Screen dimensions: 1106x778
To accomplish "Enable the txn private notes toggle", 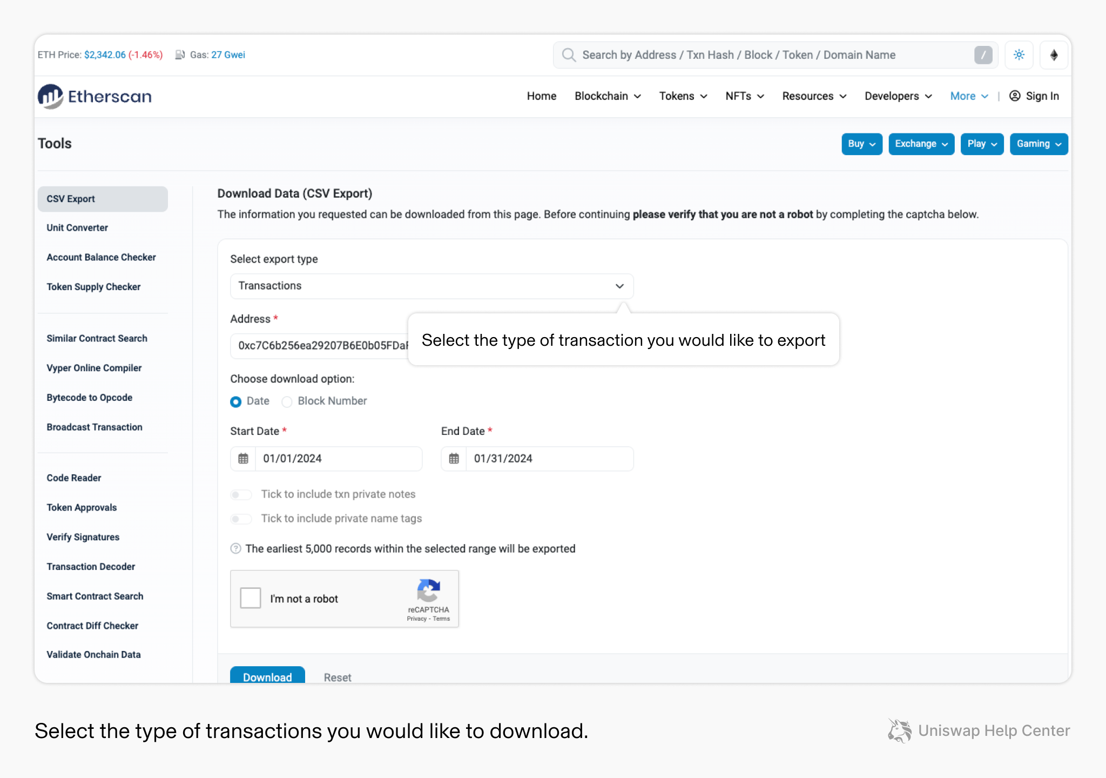I will [x=241, y=494].
